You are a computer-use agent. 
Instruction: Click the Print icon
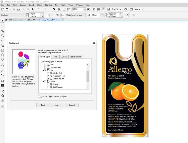pyautogui.click(x=19, y=9)
